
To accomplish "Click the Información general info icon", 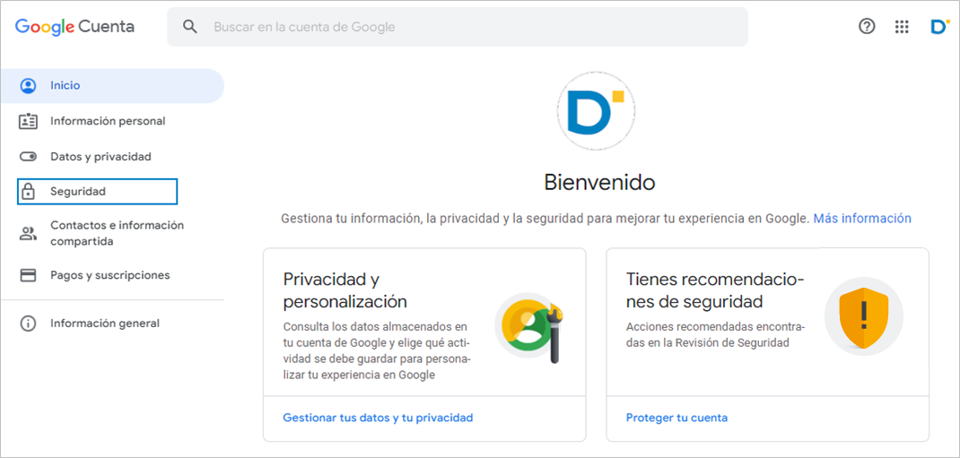I will click(28, 324).
